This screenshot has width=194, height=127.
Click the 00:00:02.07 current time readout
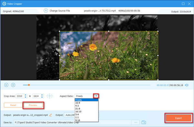point(163,85)
